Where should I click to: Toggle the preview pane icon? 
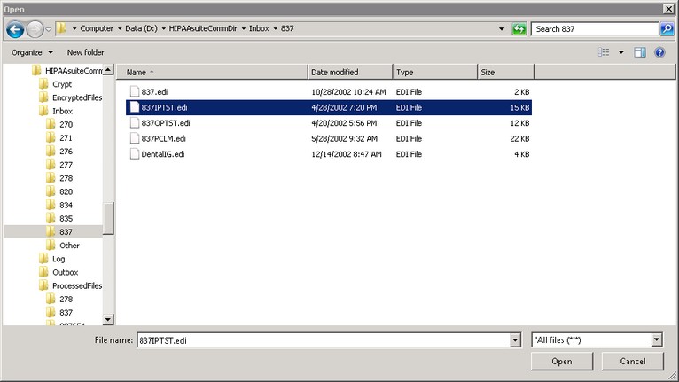pos(640,52)
